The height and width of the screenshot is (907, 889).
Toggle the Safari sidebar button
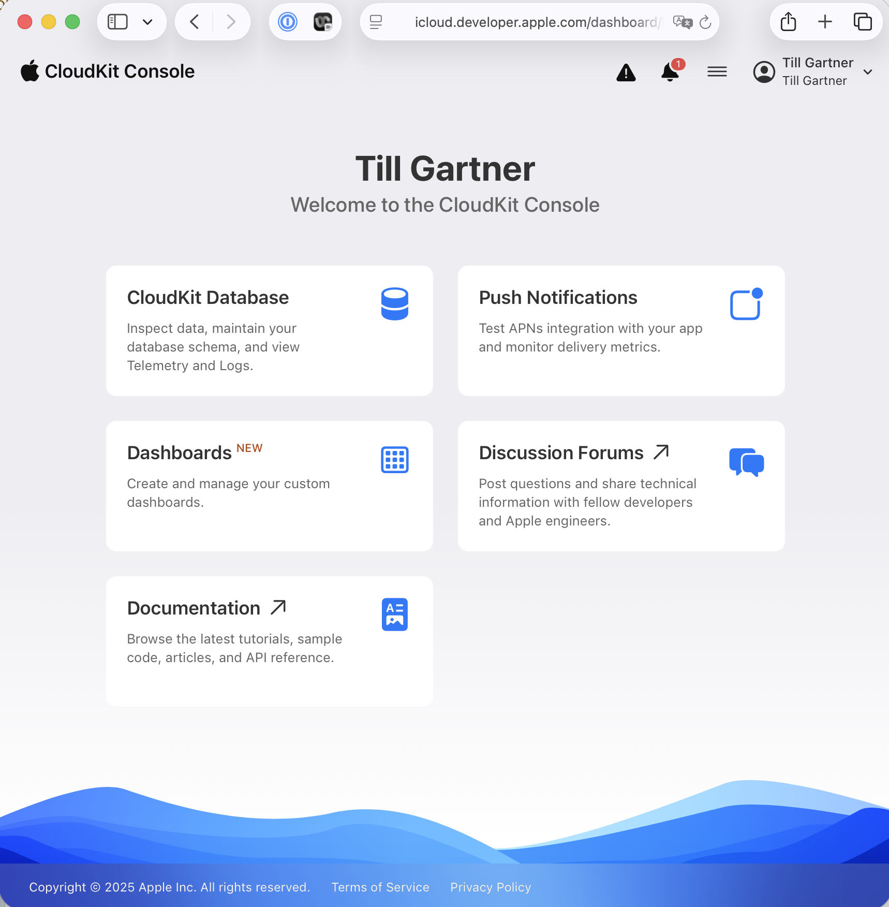[117, 22]
